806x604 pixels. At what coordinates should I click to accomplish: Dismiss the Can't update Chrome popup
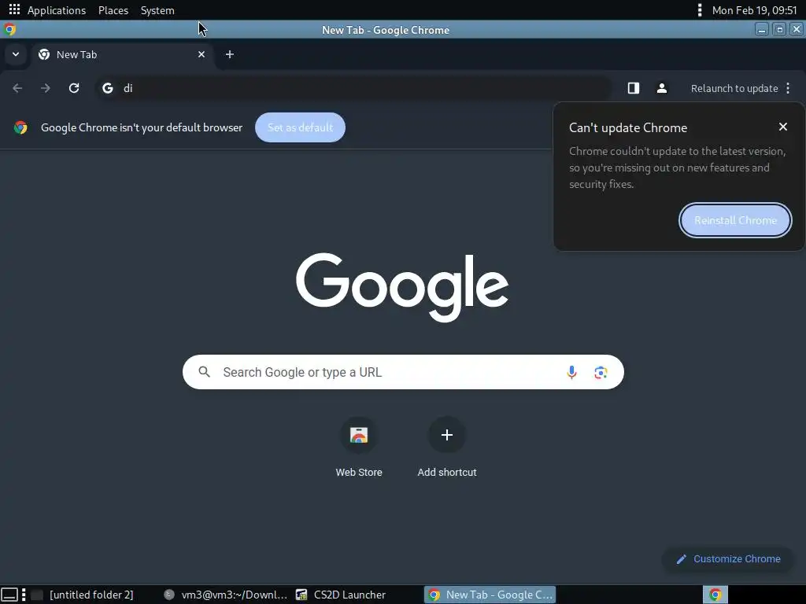(x=783, y=127)
